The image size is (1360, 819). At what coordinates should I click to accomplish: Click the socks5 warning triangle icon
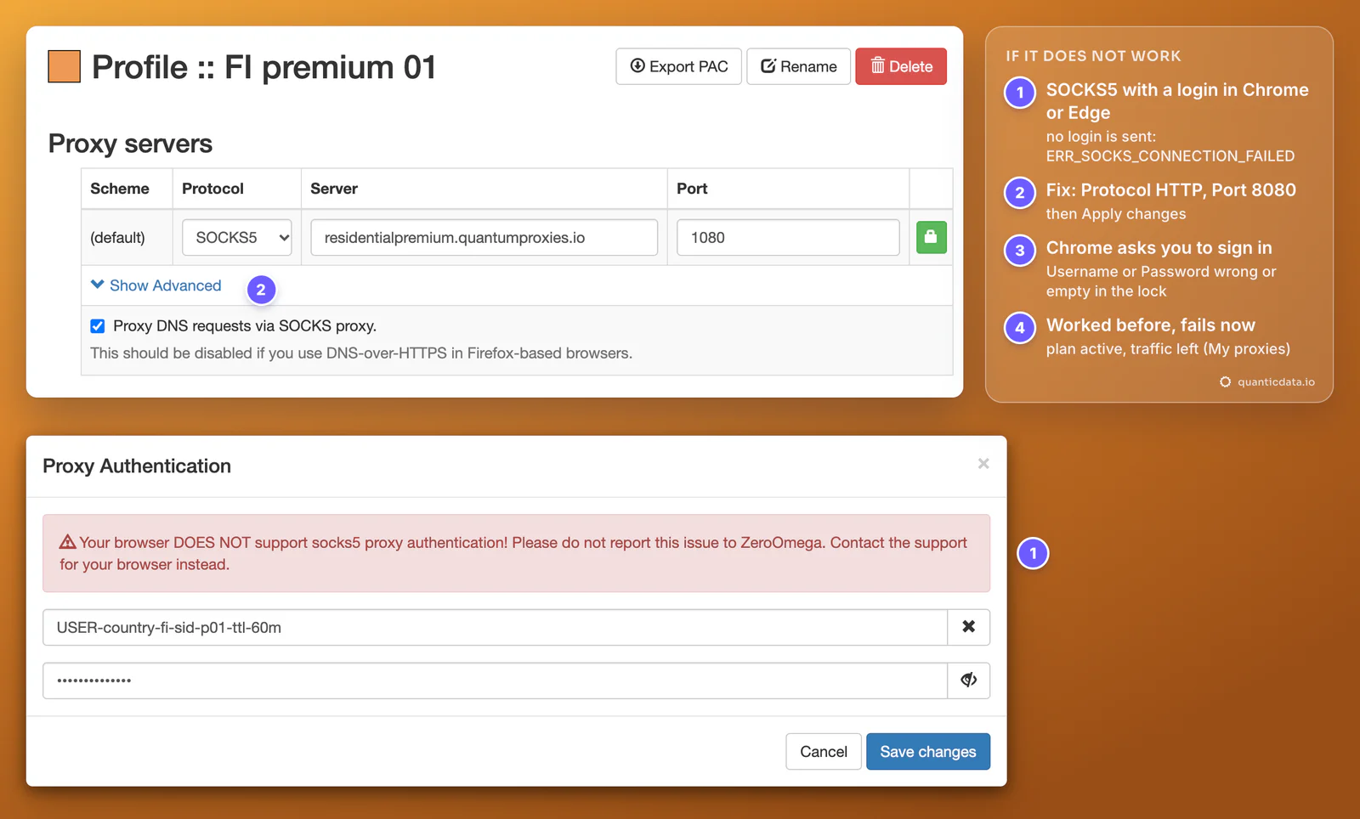pyautogui.click(x=68, y=542)
